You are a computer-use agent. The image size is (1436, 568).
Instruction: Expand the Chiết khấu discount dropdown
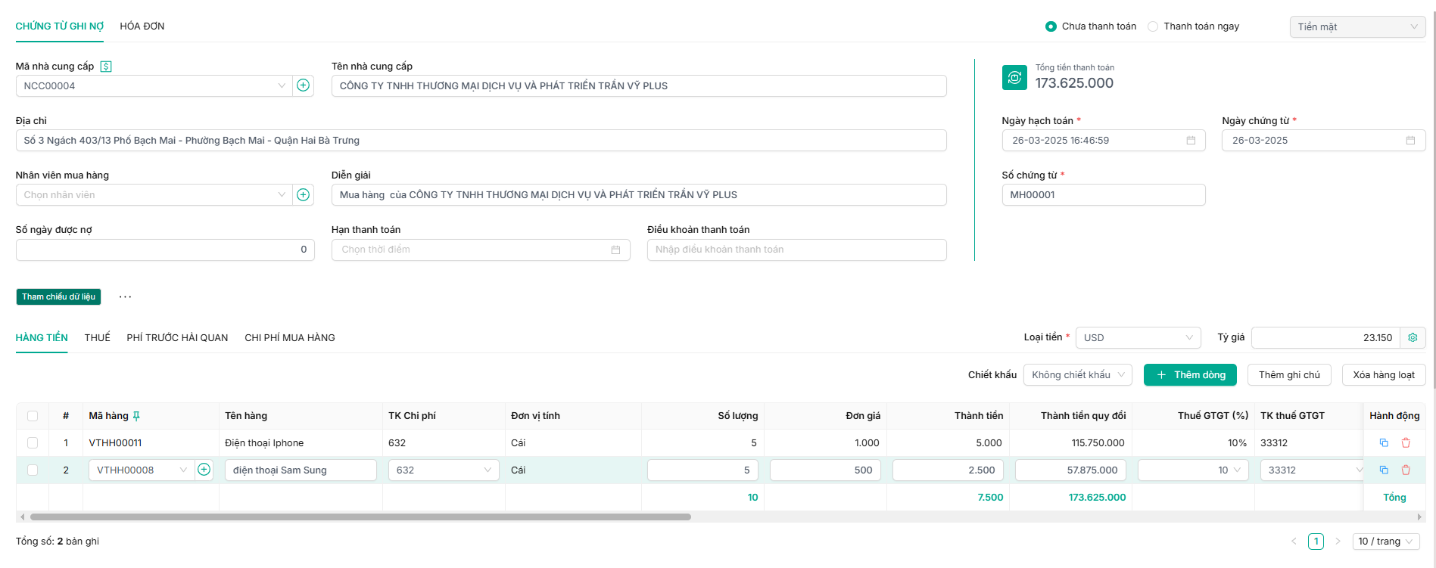coord(1077,375)
